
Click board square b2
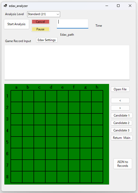click(x=28, y=108)
